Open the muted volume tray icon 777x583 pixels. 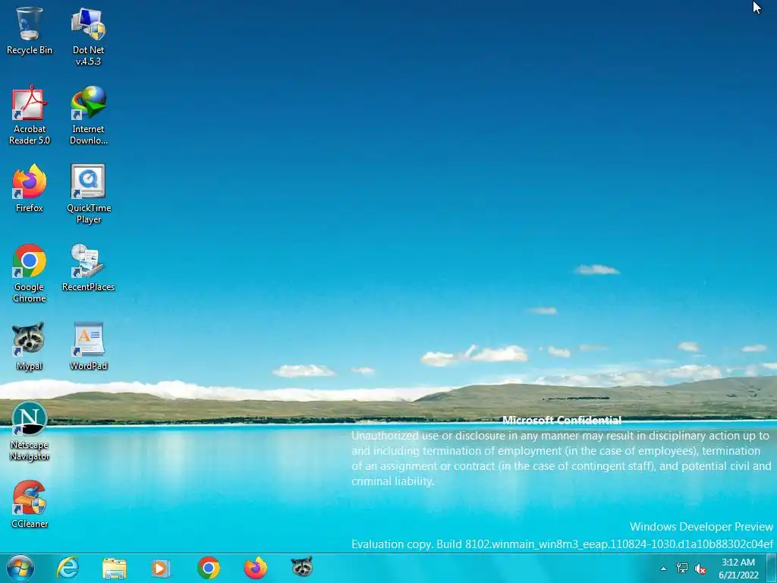pos(700,569)
